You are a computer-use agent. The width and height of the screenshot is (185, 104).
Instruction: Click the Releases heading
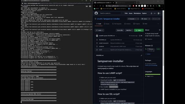tap(148, 46)
